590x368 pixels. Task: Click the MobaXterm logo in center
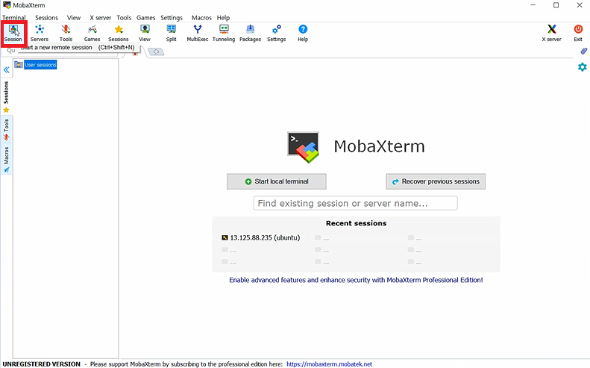[304, 147]
